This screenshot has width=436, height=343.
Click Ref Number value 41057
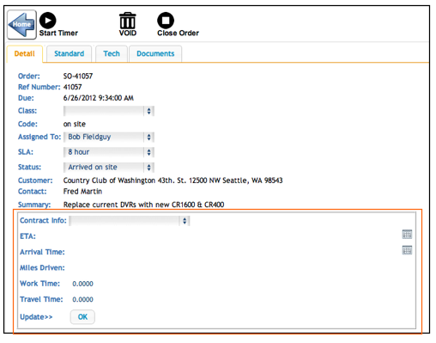tap(72, 87)
